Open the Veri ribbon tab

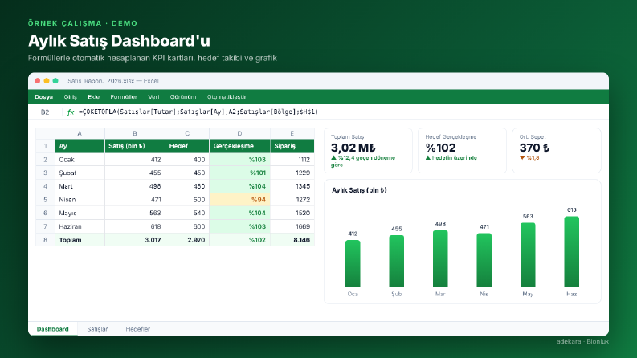(x=153, y=96)
